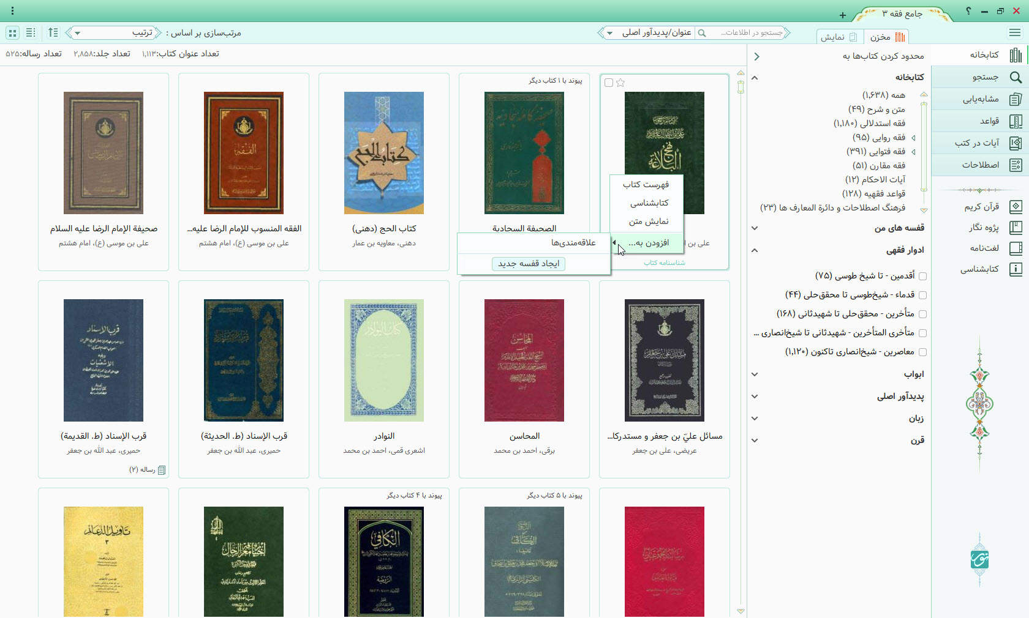Check the قدماء - شیخ‌طوسی تا محقق‌حلی filter
1029x618 pixels.
pos(922,295)
